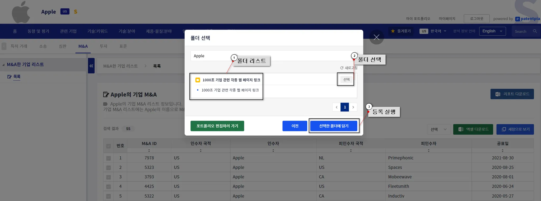Click the yellow folder icon in list
This screenshot has width=541, height=201.
(x=198, y=80)
